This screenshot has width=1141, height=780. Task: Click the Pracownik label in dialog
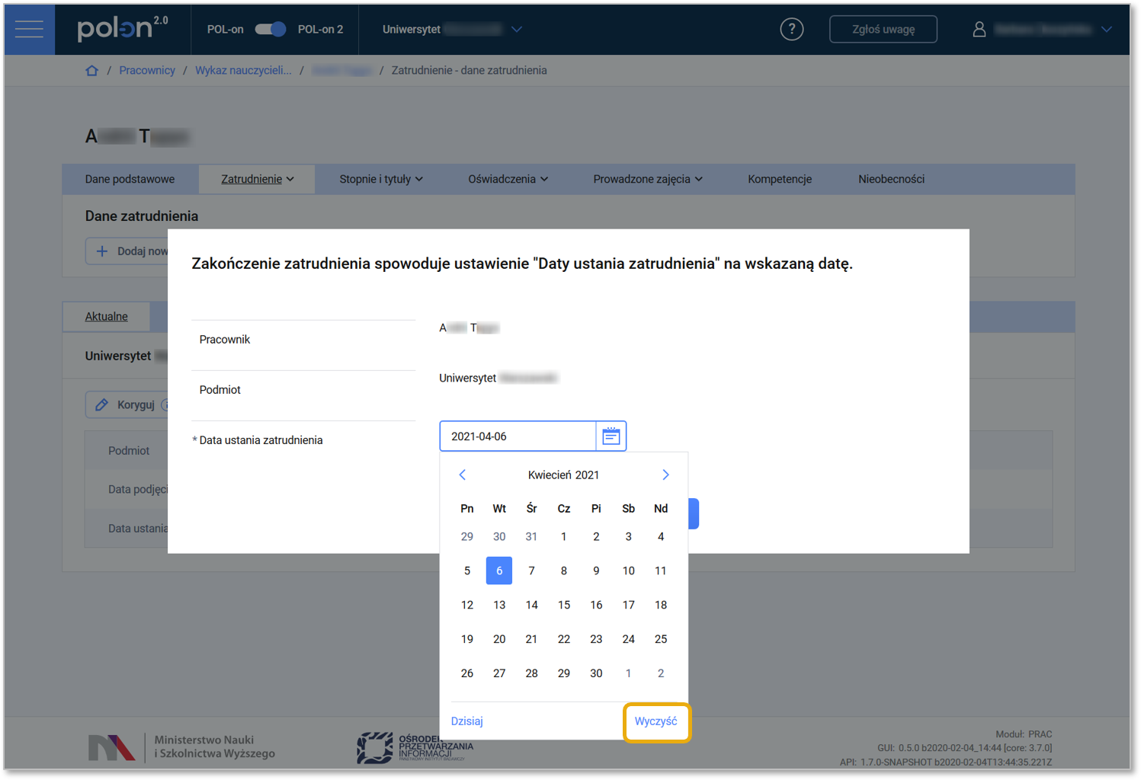225,340
